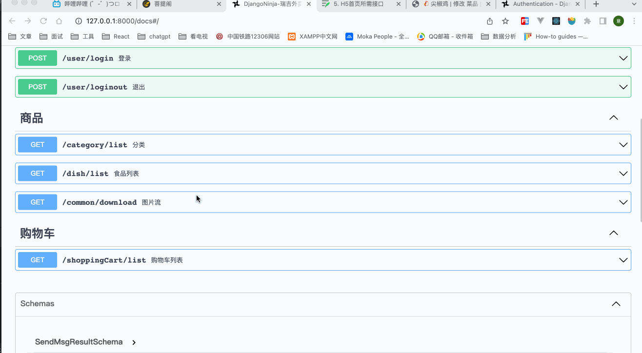
Task: Switch to the Authentication - Django tab
Action: coord(541,4)
